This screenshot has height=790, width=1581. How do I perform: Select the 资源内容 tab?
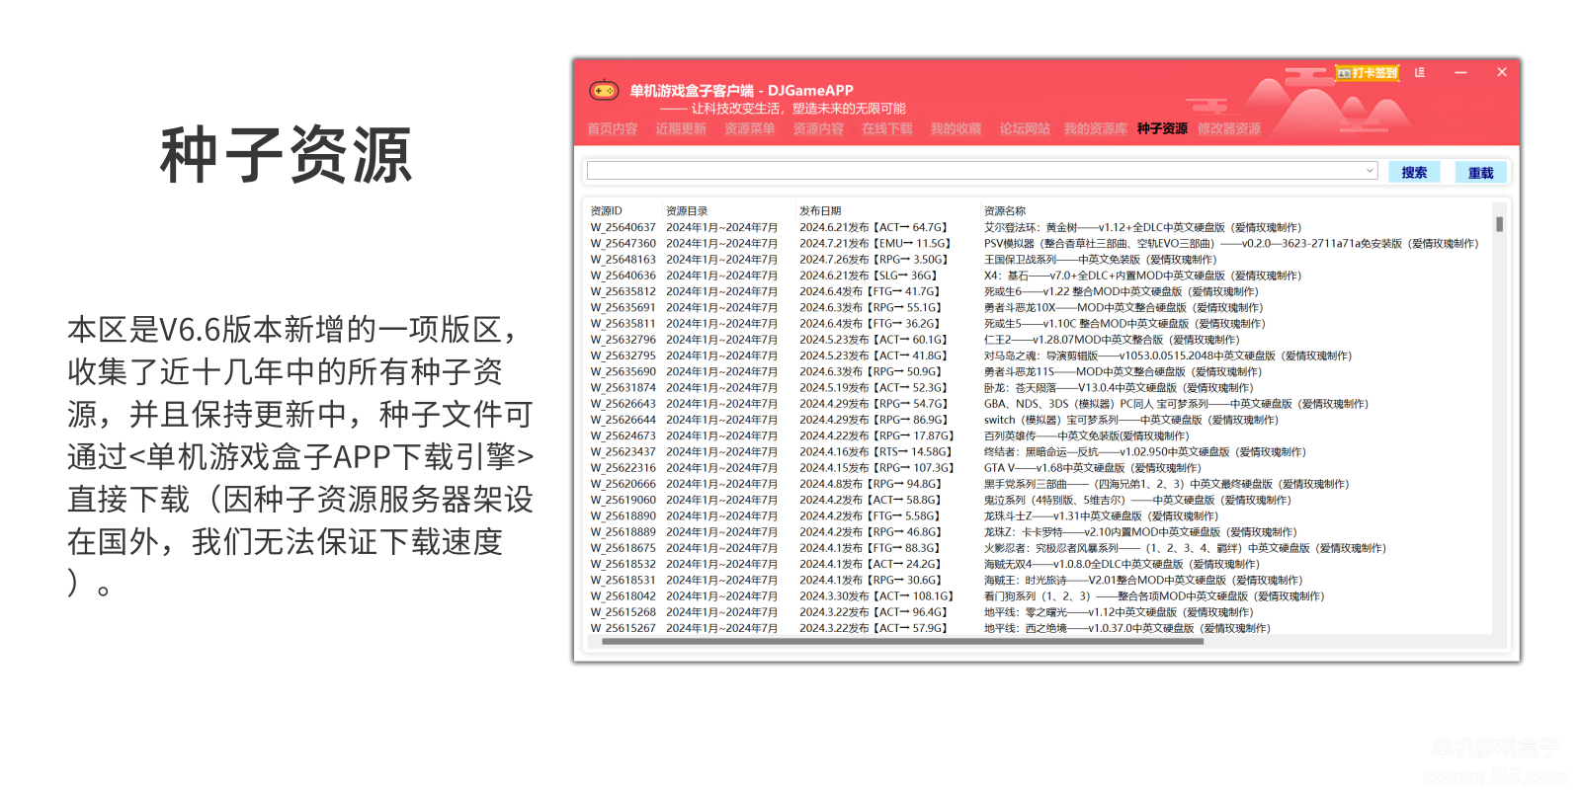818,129
